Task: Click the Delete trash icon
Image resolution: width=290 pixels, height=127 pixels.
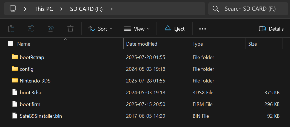Action: tap(70, 29)
